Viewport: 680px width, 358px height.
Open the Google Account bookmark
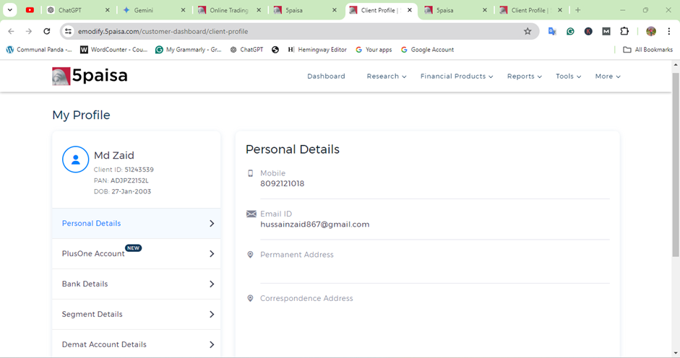point(427,49)
